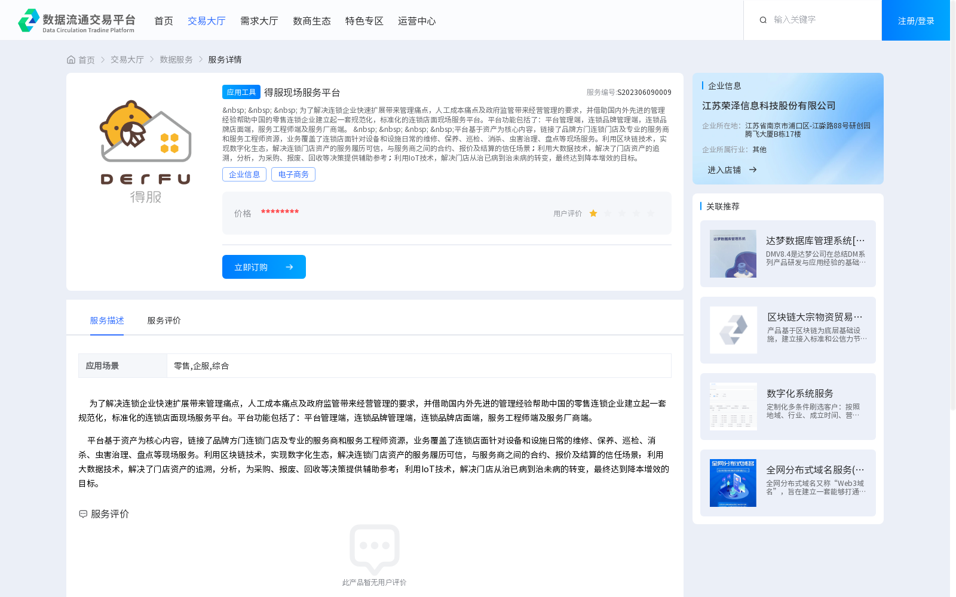This screenshot has width=956, height=597.
Task: Click 服务详情 breadcrumb text
Action: pos(225,60)
